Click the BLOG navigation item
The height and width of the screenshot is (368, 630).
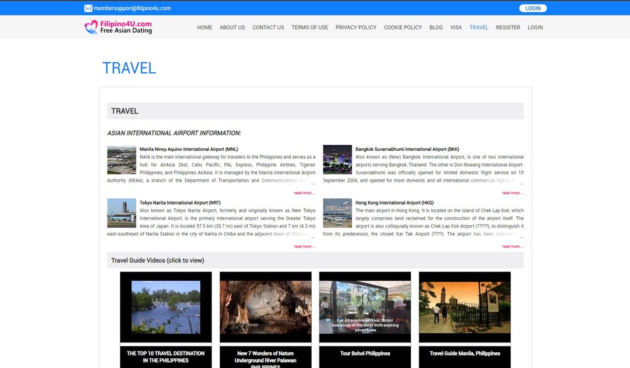pos(436,28)
